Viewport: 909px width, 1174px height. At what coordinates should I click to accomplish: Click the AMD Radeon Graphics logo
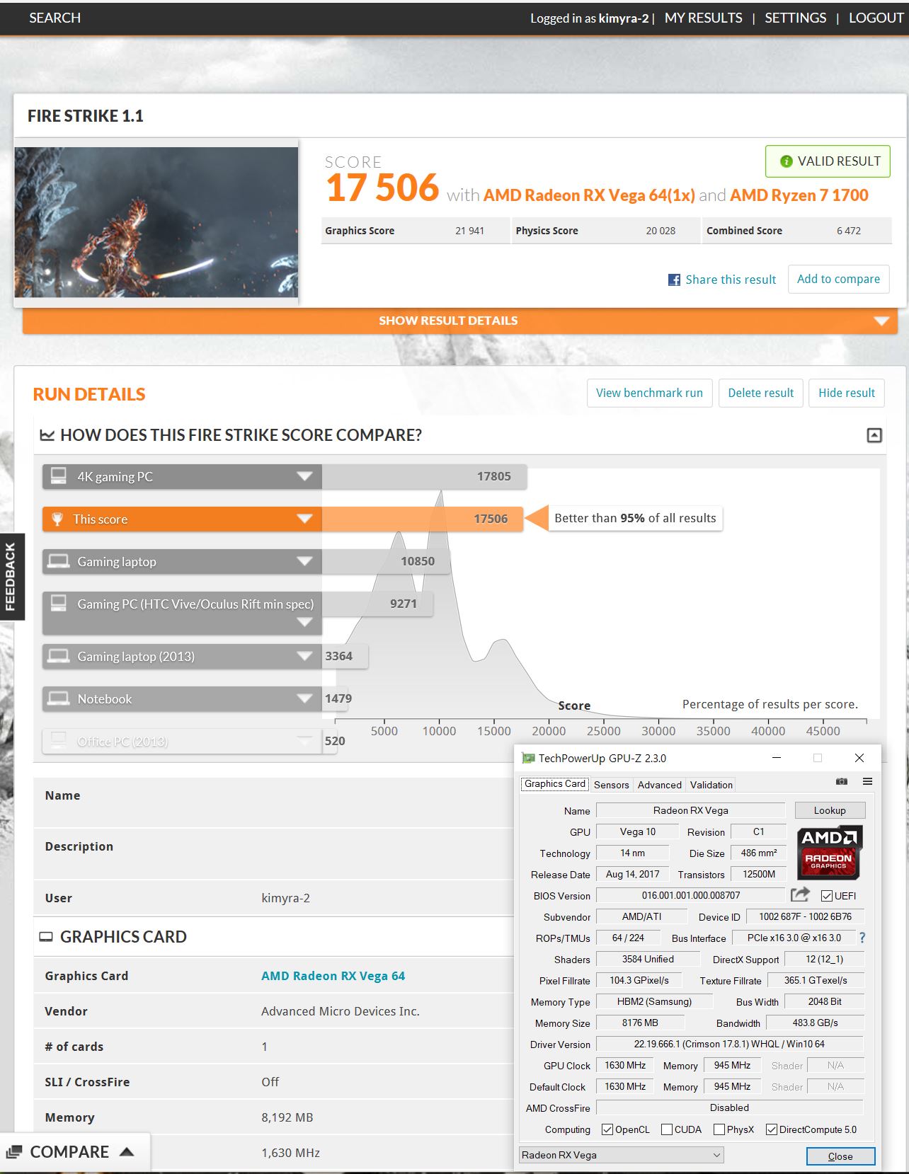(829, 851)
